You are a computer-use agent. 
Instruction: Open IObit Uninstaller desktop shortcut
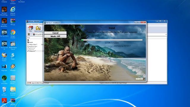pos(4,80)
